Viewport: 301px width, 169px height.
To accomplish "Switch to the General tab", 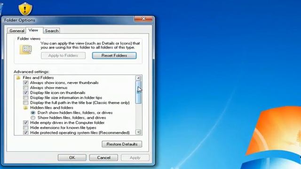I will pos(17,31).
